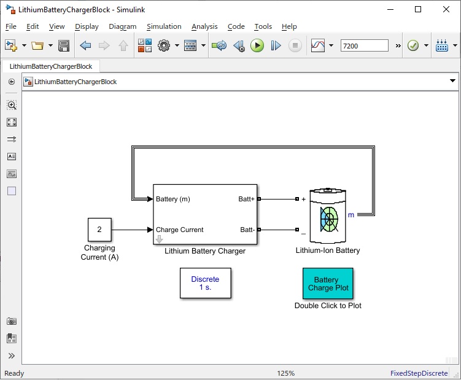The image size is (461, 380).
Task: Show more toolbar items via double chevron
Action: 398,46
